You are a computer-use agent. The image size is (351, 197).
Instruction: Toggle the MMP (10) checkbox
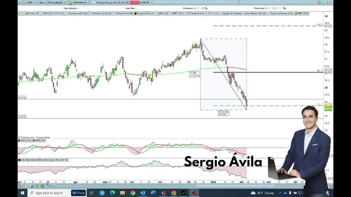(171, 13)
